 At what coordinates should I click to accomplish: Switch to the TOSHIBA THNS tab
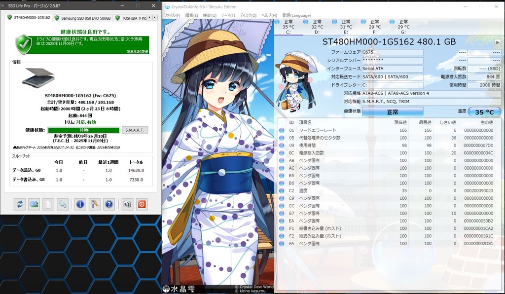click(x=130, y=18)
